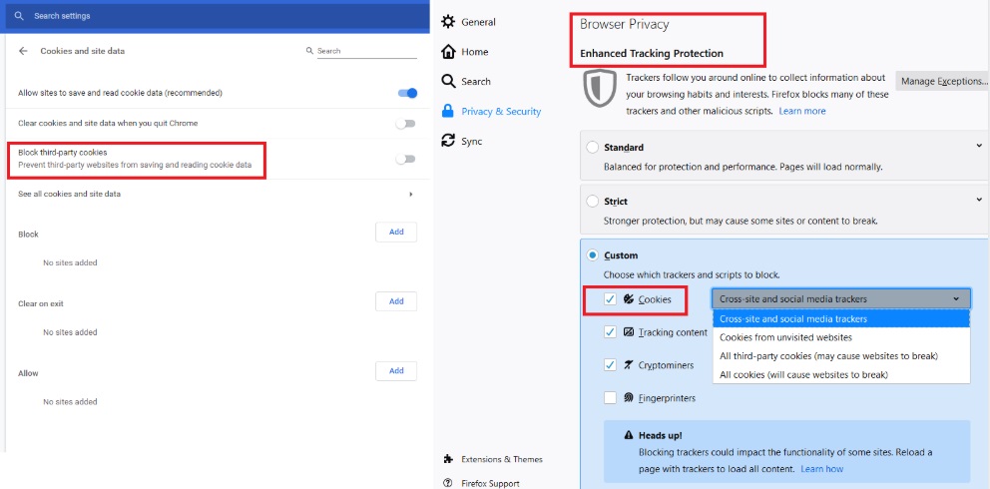Image resolution: width=990 pixels, height=489 pixels.
Task: Choose Cookies from unvisited websites option
Action: point(841,337)
